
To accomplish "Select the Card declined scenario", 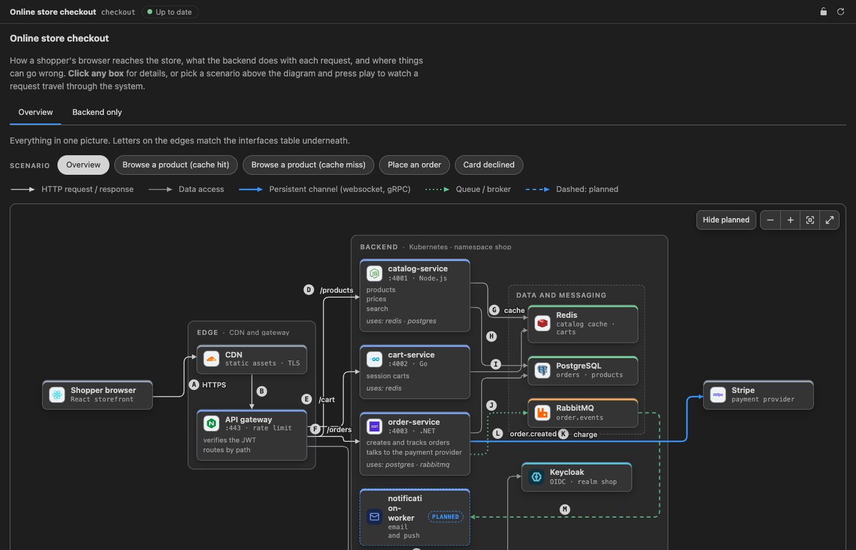I will click(489, 165).
